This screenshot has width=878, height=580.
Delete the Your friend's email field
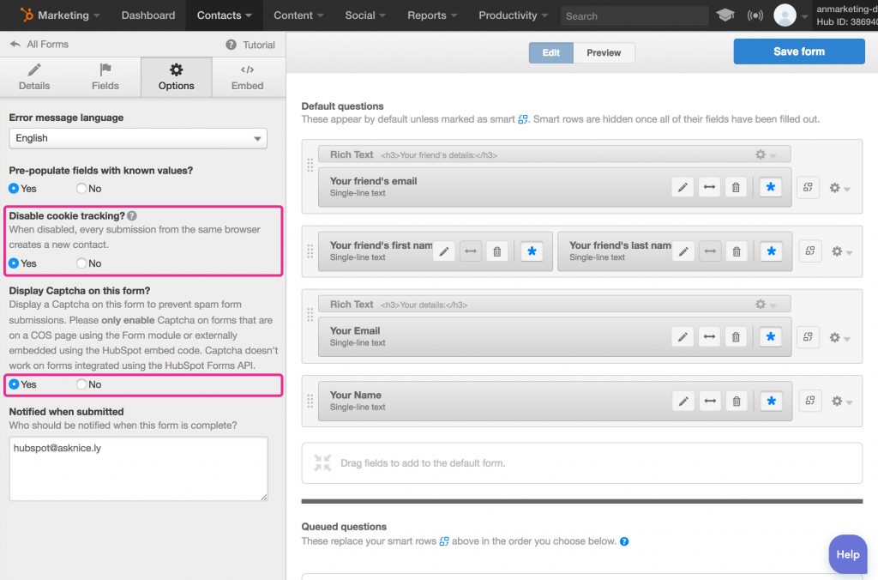(736, 187)
